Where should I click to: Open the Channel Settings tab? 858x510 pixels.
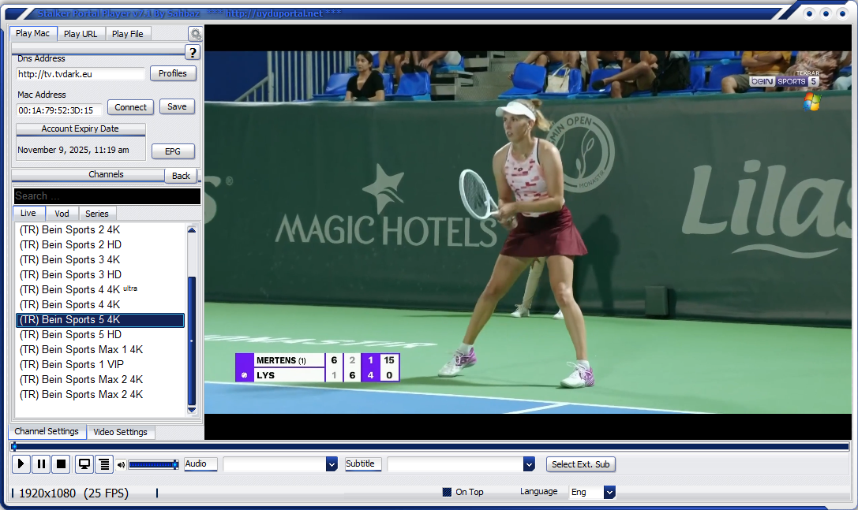pos(47,431)
